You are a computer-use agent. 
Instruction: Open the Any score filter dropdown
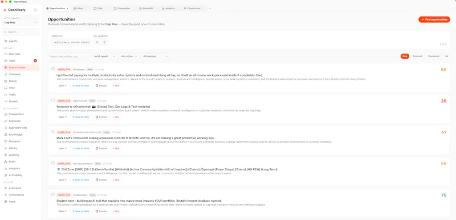(x=129, y=56)
